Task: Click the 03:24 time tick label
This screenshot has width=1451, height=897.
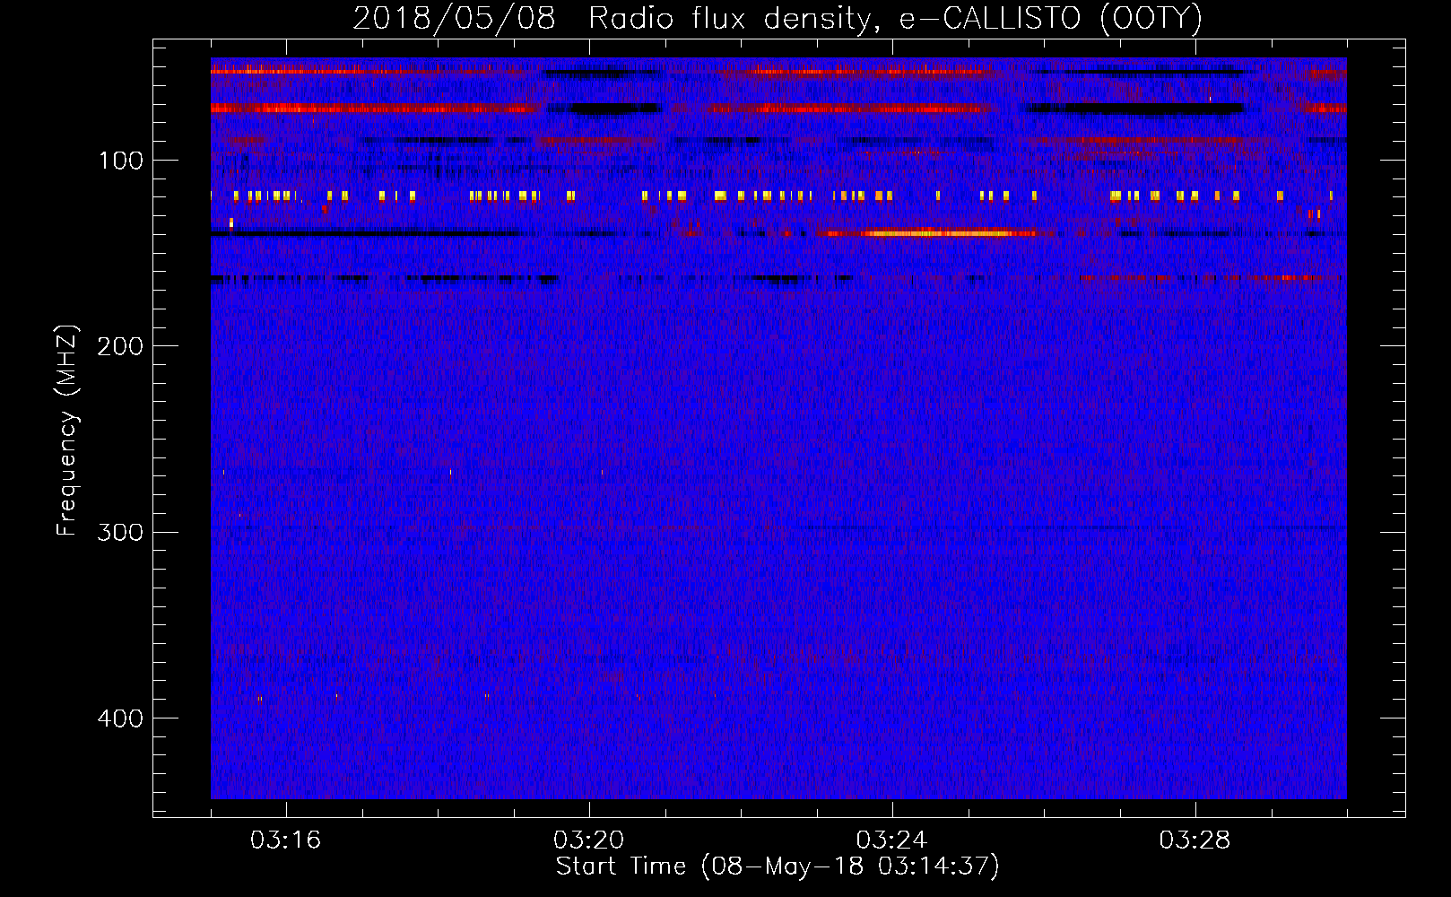Action: pyautogui.click(x=891, y=840)
